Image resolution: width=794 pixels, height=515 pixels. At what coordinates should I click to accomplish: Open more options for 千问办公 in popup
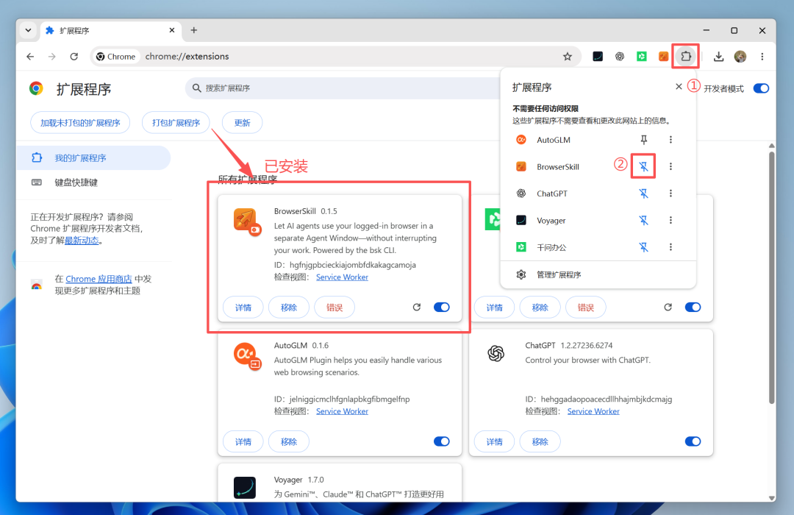pyautogui.click(x=670, y=247)
